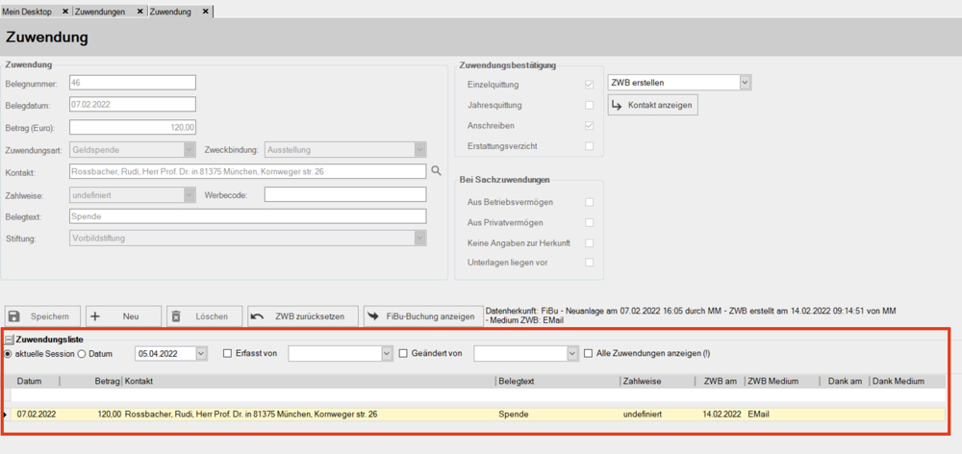Switch to the Mein Desktop tab
The image size is (962, 454).
(x=29, y=11)
